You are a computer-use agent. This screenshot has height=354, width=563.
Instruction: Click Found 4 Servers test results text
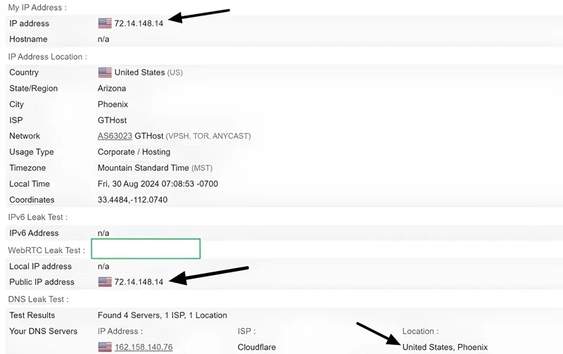(163, 315)
